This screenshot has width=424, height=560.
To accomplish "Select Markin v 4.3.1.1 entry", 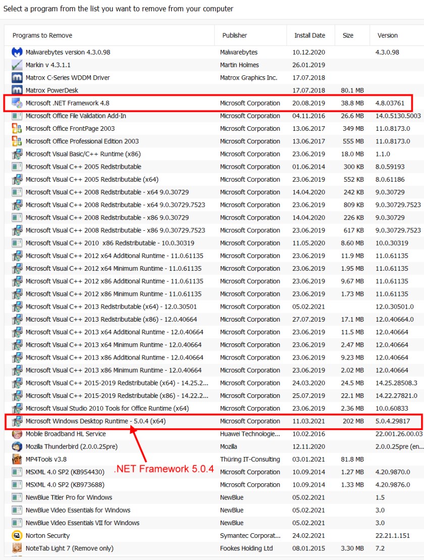I will click(x=48, y=65).
